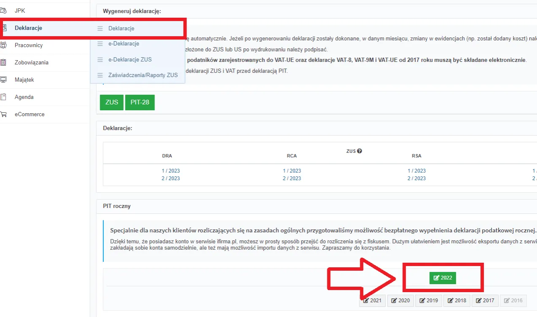Screen dimensions: 537x317
Task: Open RSA declaration 1 / 2023
Action: point(417,171)
